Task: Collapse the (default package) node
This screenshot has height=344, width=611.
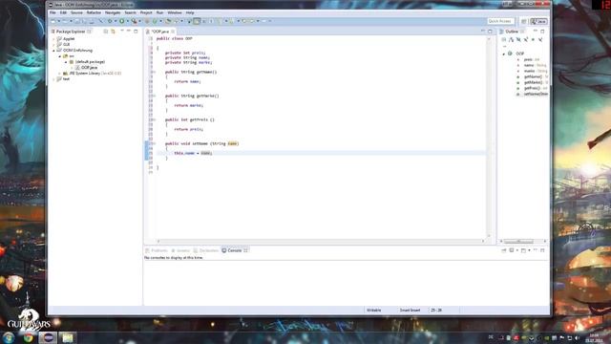Action: pyautogui.click(x=66, y=61)
